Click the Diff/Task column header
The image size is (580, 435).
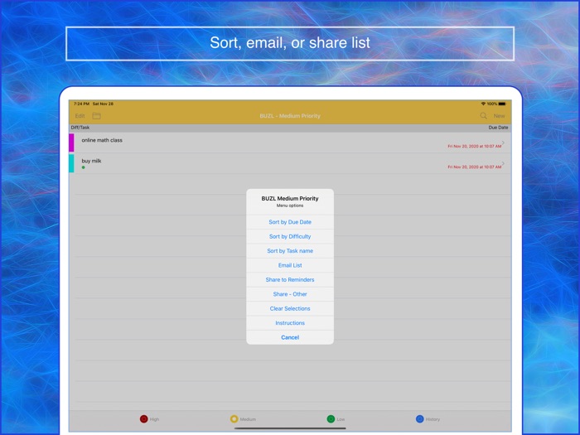coord(80,128)
